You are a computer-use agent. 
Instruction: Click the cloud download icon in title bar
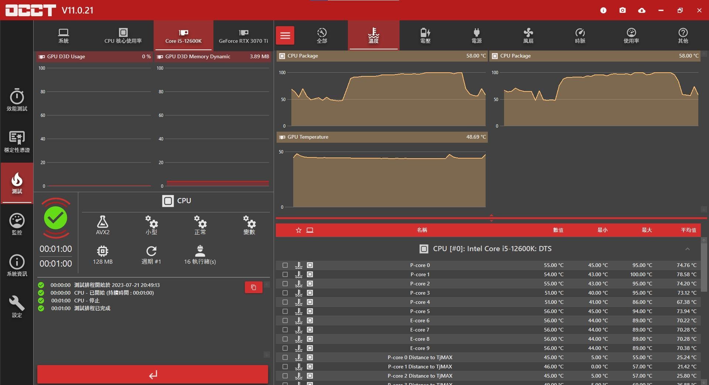point(642,10)
